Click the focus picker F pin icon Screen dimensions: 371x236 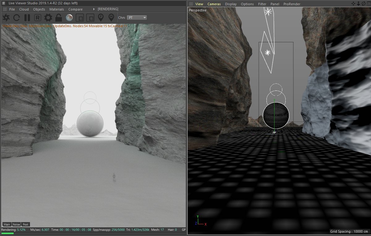101,18
